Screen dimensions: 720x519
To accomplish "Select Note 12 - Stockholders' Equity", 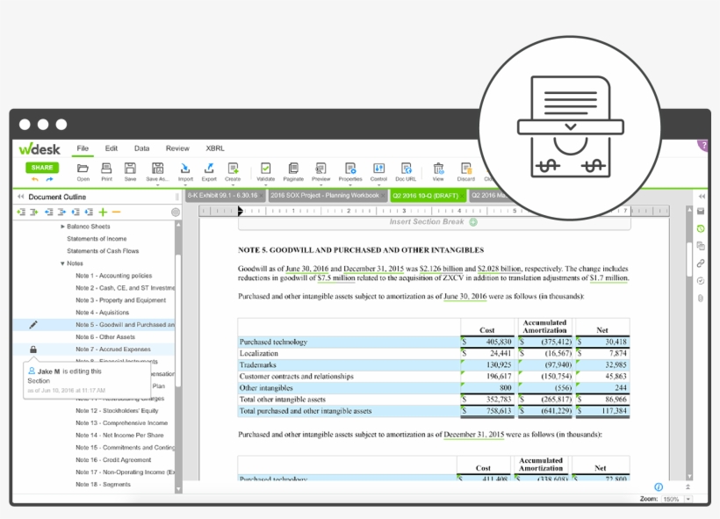I will click(117, 411).
